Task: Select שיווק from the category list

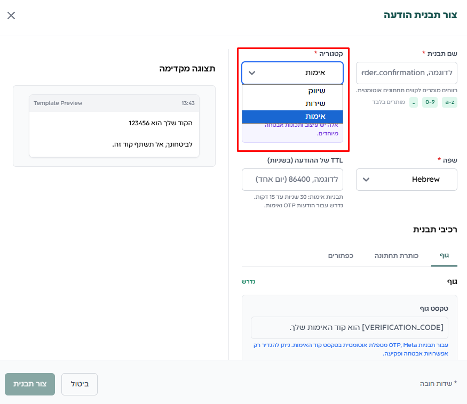Action: tap(292, 91)
